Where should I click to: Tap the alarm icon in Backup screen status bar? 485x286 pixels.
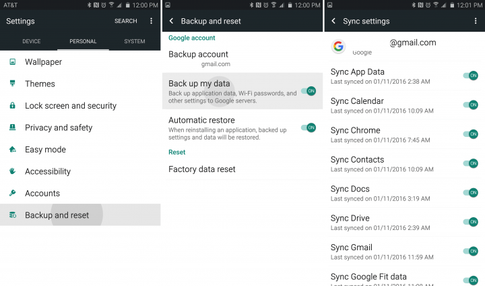point(265,5)
